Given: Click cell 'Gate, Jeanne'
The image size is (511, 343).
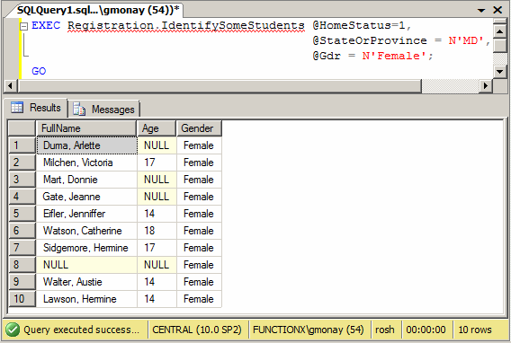Looking at the screenshot, I should point(86,197).
